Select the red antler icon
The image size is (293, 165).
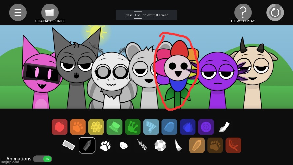coord(233,145)
